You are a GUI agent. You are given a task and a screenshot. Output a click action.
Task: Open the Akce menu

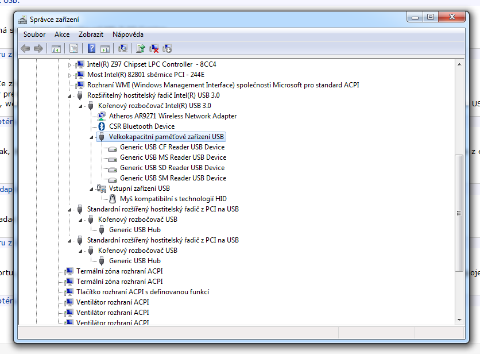62,34
